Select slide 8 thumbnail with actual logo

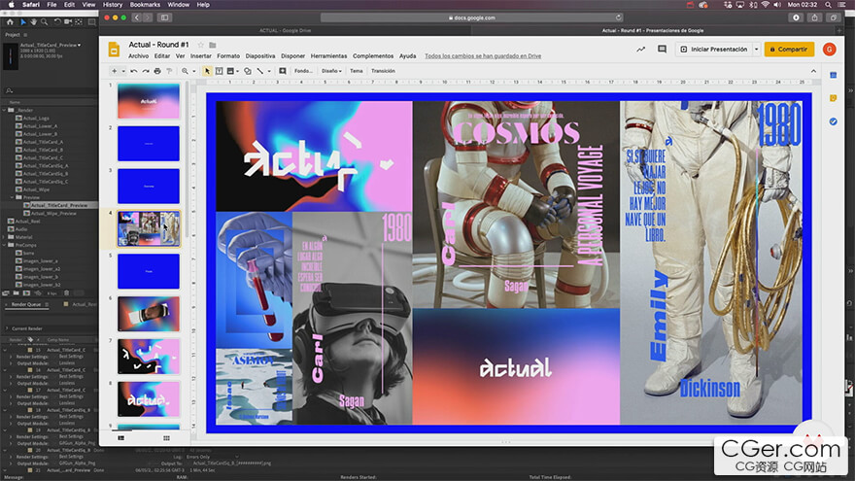tap(149, 398)
